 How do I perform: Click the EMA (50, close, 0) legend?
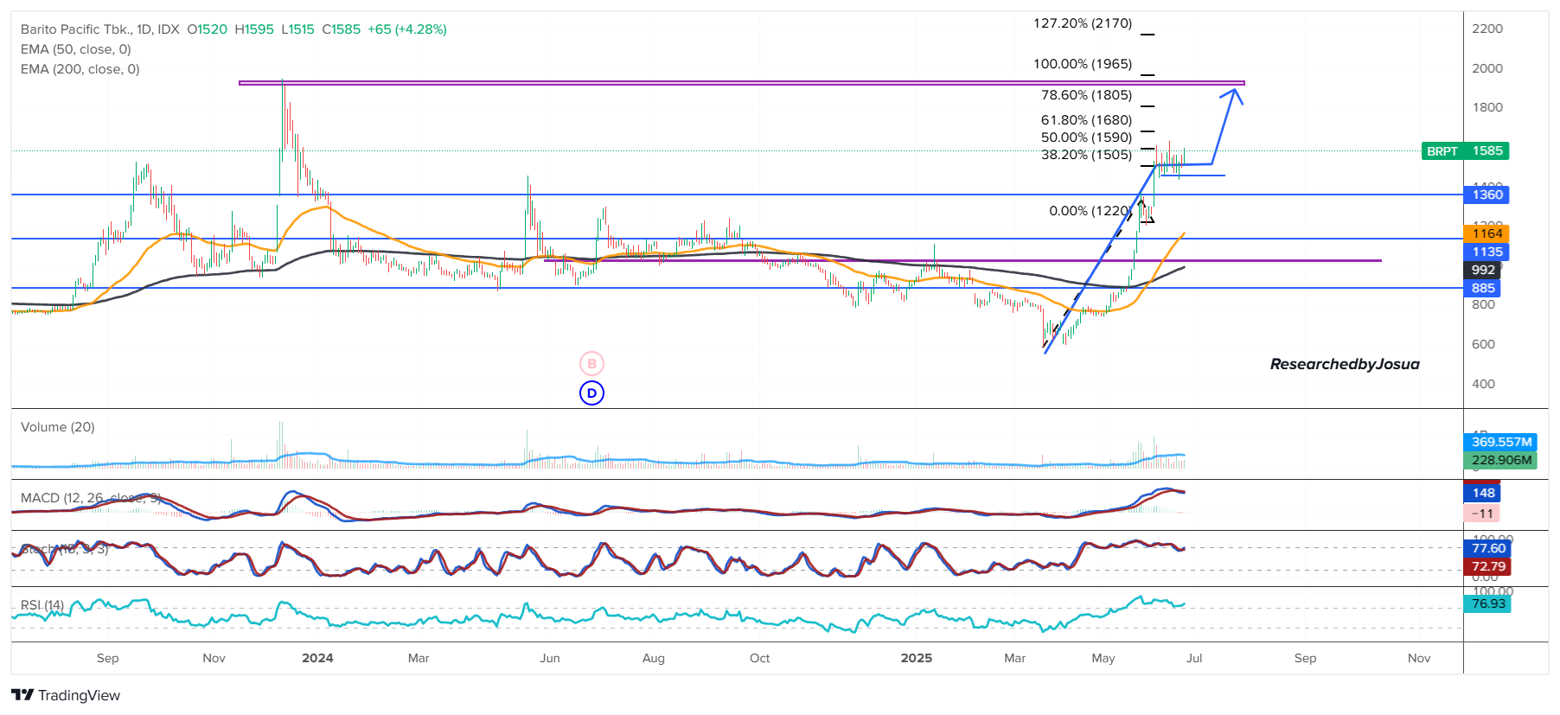(x=76, y=49)
